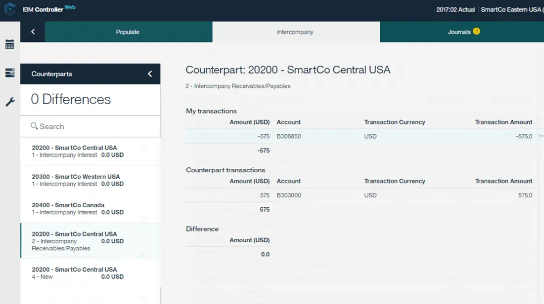Viewport: 544px width, 304px height.
Task: Open the calendar icon in left sidebar
Action: (10, 44)
